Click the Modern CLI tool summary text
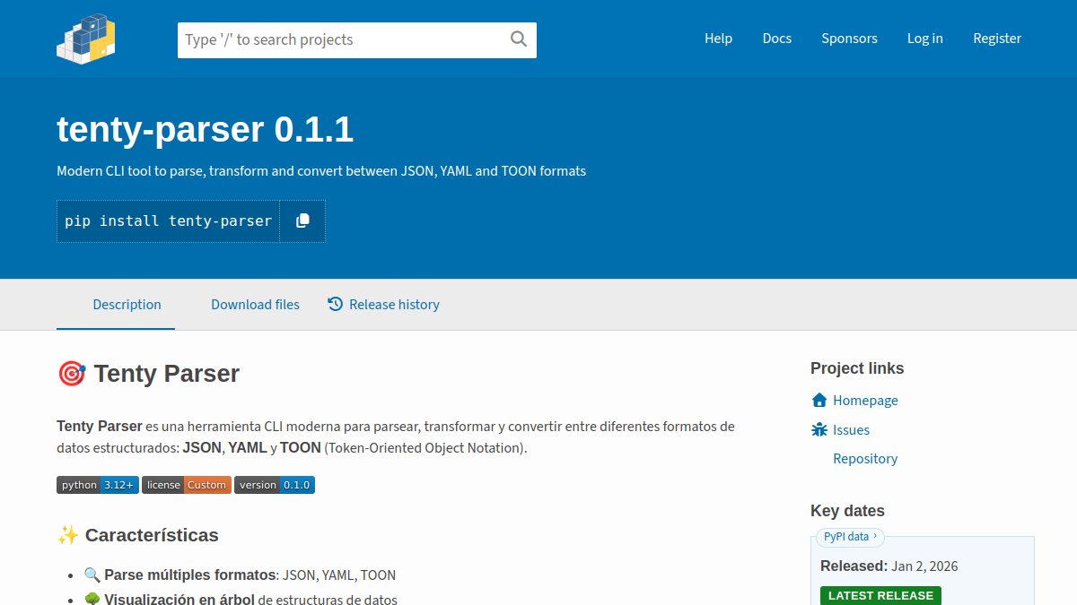The height and width of the screenshot is (605, 1077). (x=321, y=171)
